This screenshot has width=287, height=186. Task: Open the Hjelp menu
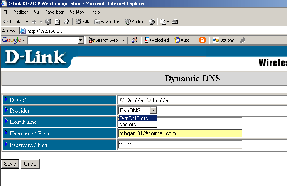click(95, 12)
